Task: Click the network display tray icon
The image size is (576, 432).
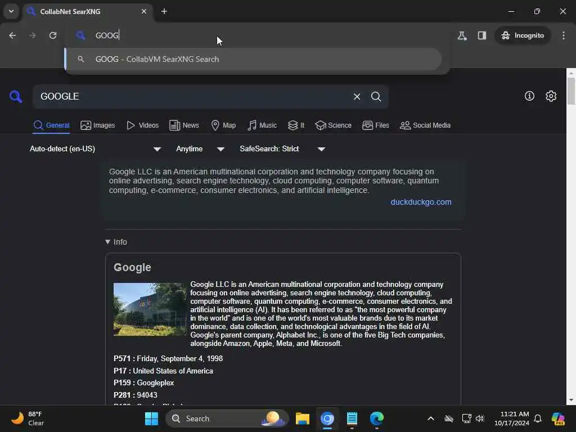Action: (x=466, y=418)
